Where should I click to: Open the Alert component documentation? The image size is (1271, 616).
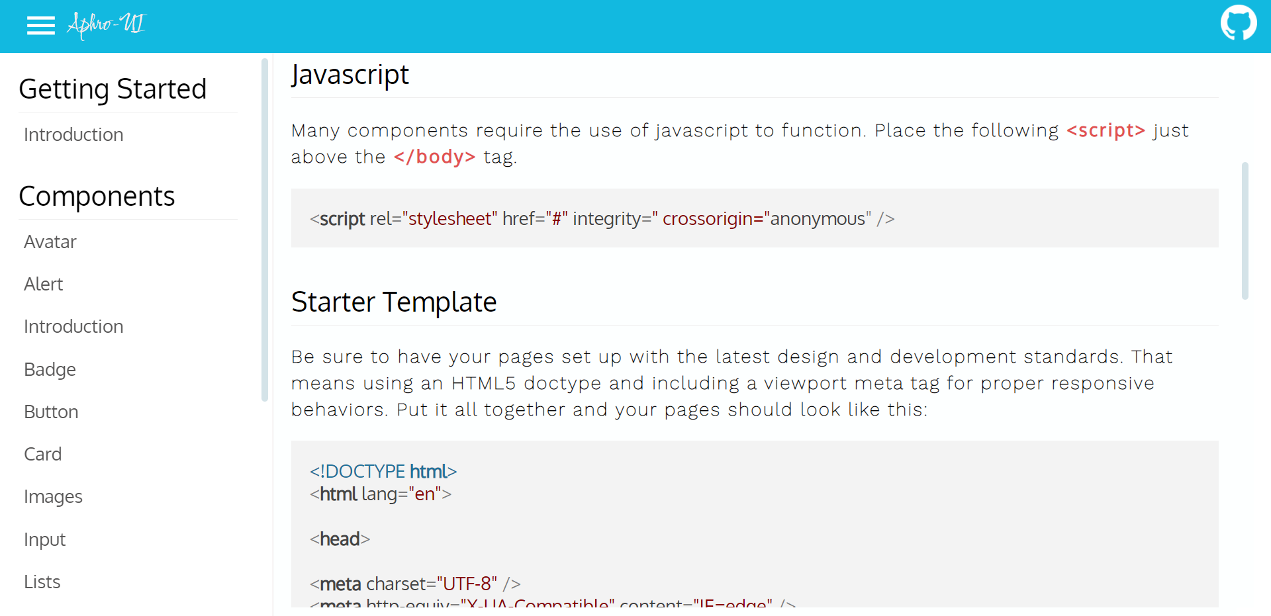click(x=43, y=284)
